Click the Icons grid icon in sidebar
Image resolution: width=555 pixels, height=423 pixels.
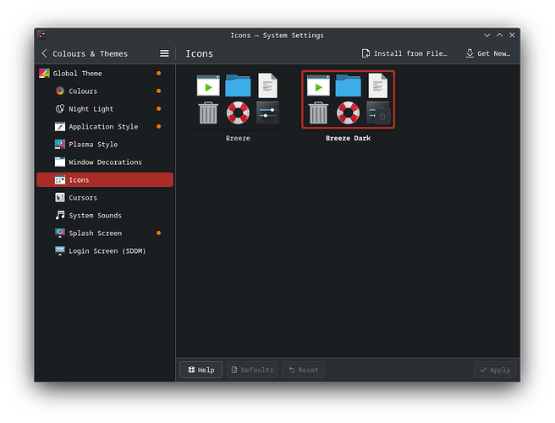tap(60, 180)
